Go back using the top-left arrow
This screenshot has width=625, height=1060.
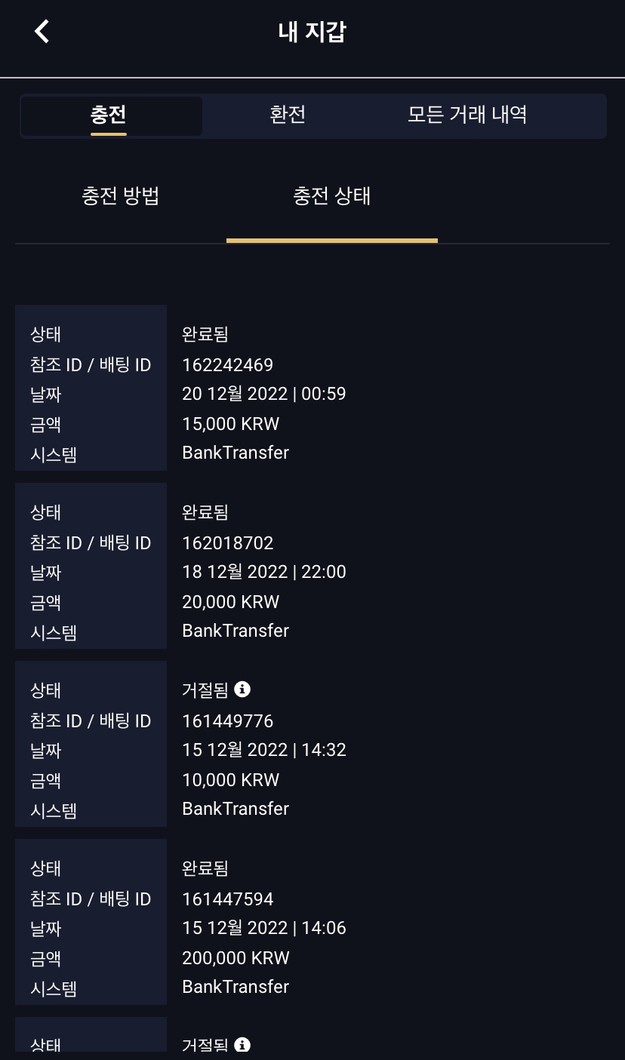point(42,32)
